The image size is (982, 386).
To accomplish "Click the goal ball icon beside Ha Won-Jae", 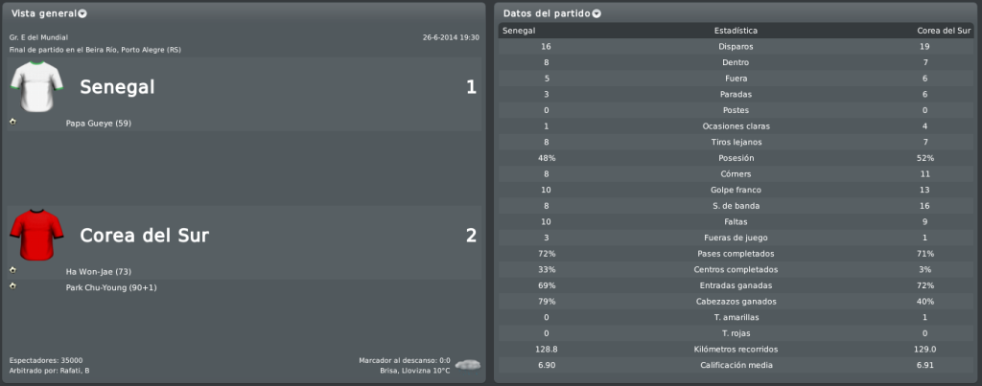I will 12,270.
